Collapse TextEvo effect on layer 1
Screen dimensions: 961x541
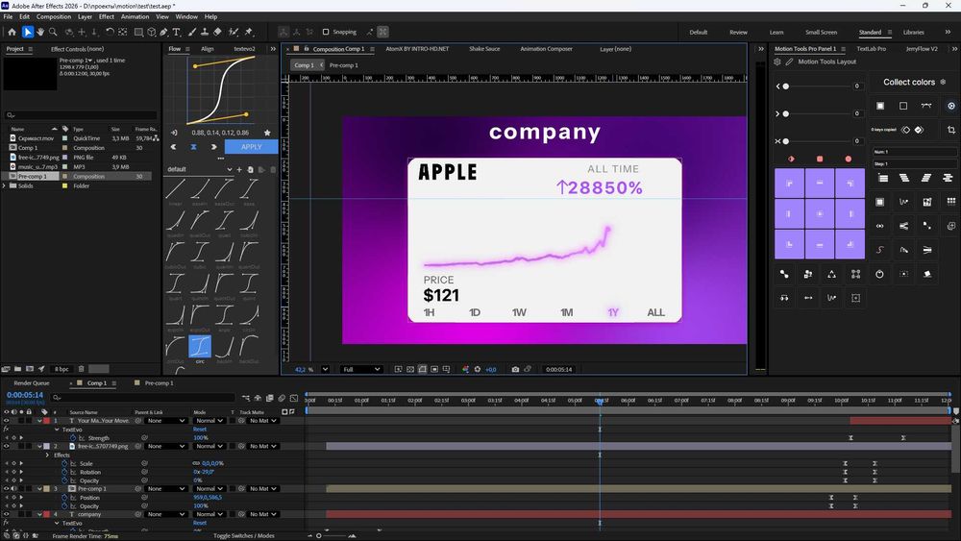pyautogui.click(x=57, y=430)
